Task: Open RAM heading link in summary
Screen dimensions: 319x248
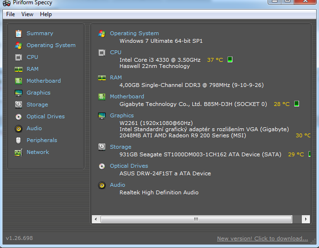Action: [x=116, y=77]
